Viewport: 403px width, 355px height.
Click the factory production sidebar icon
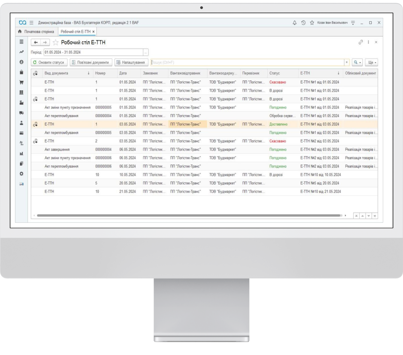click(21, 102)
